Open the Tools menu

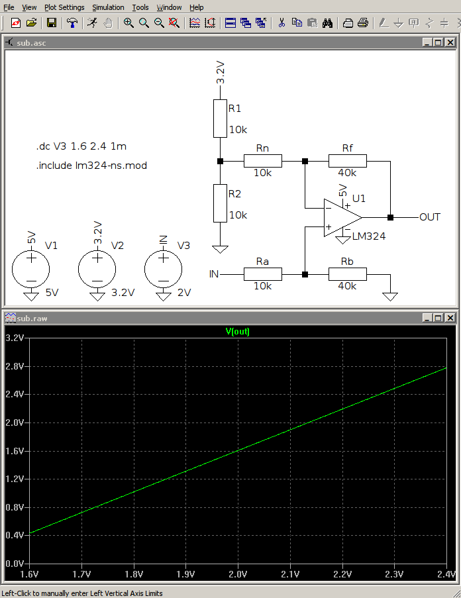140,7
